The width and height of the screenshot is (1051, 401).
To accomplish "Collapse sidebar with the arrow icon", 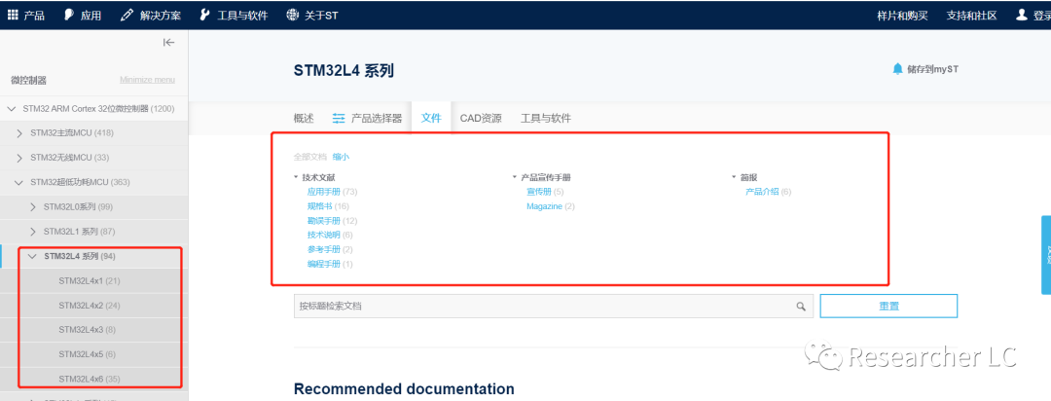I will 168,42.
